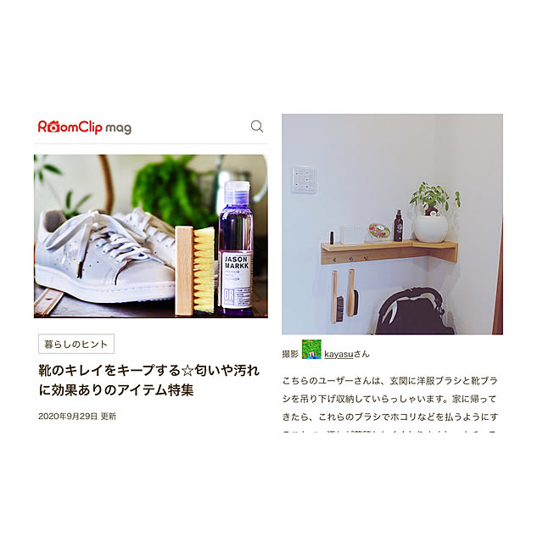Click the white sneaker in hero image

(104, 256)
